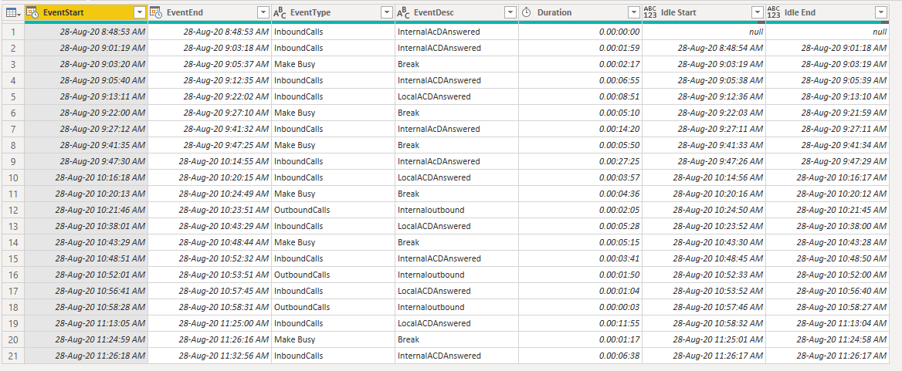Click EventEnd cell 28-Aug-20 10:24:49 AM
This screenshot has width=902, height=371.
coord(209,194)
